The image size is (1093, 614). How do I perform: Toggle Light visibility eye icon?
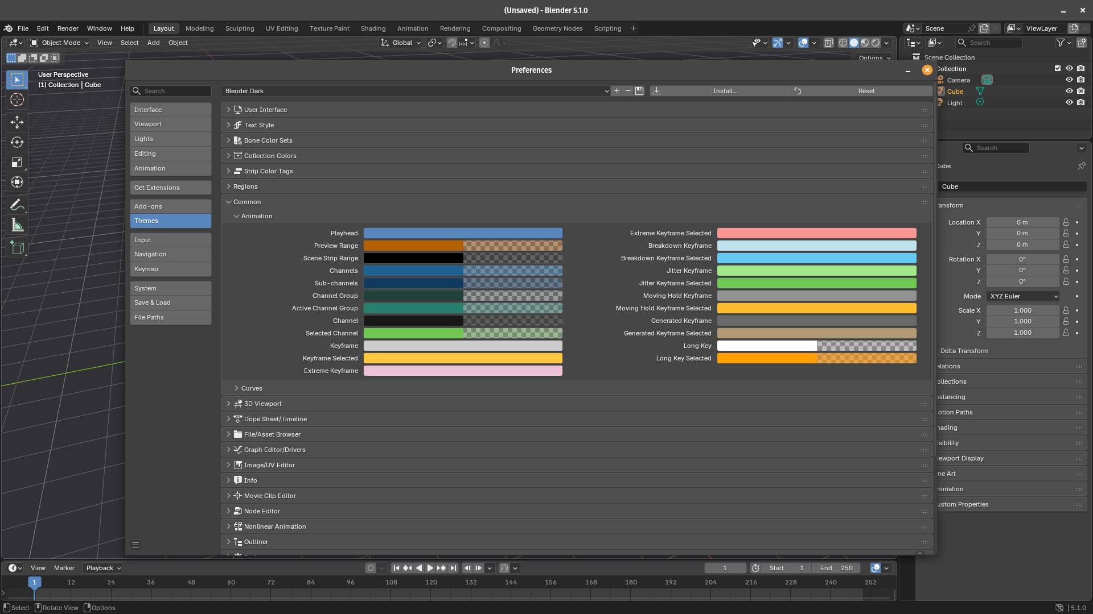pos(1069,103)
